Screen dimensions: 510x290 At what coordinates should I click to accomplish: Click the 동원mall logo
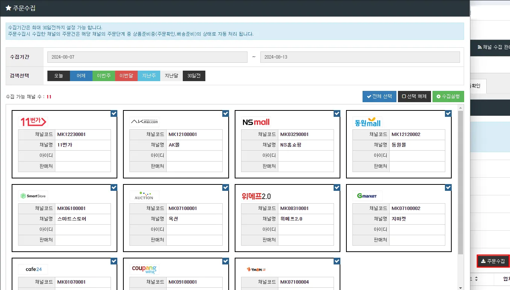(x=367, y=122)
